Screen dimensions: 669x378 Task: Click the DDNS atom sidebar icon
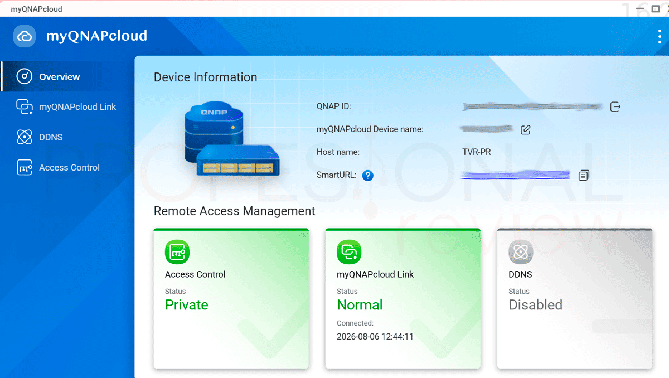pos(25,137)
